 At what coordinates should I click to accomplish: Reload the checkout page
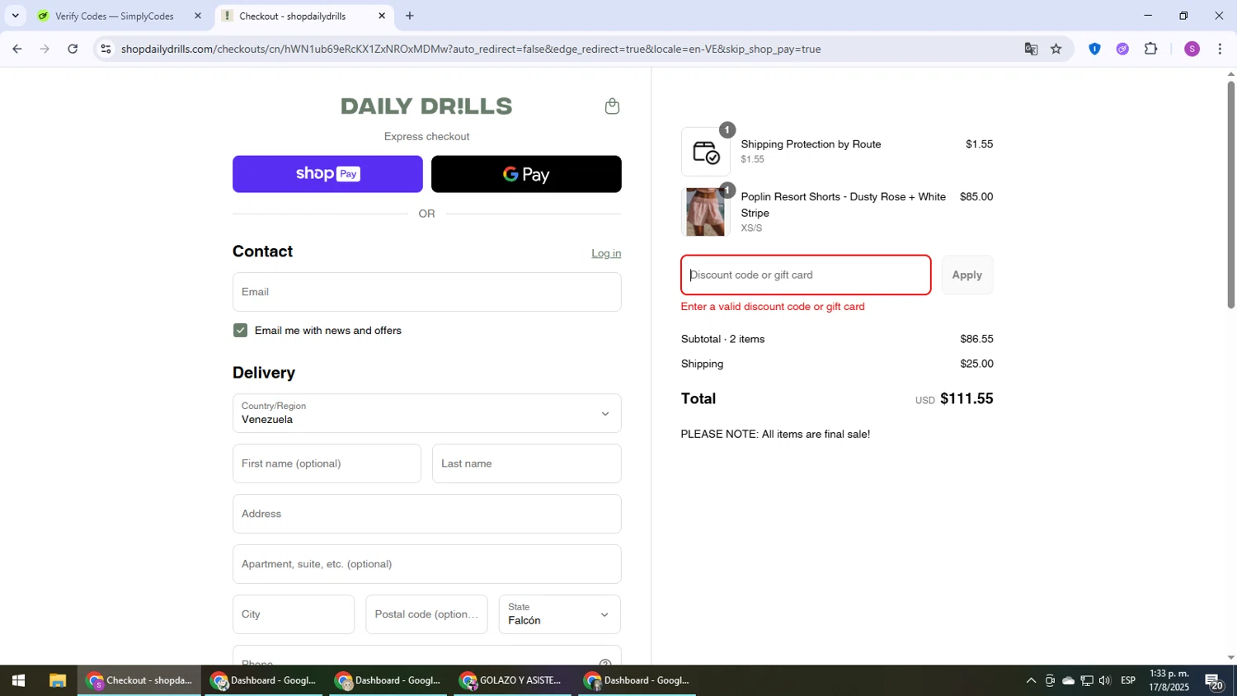73,49
